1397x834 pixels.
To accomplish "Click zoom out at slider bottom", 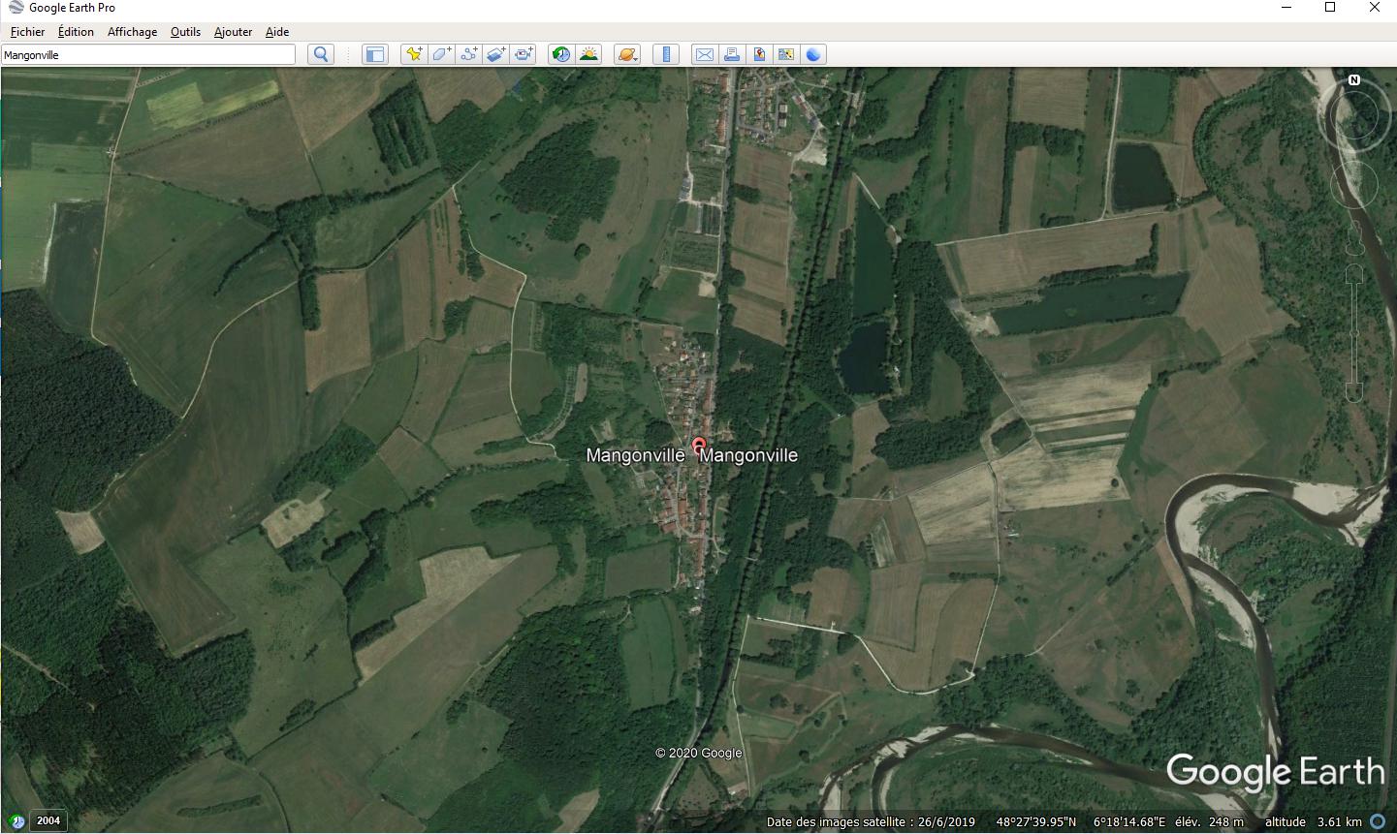I will (x=1353, y=391).
